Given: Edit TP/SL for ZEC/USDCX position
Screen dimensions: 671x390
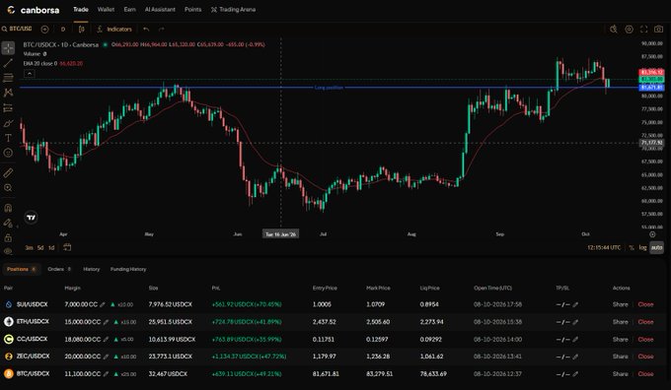Looking at the screenshot, I should point(575,357).
